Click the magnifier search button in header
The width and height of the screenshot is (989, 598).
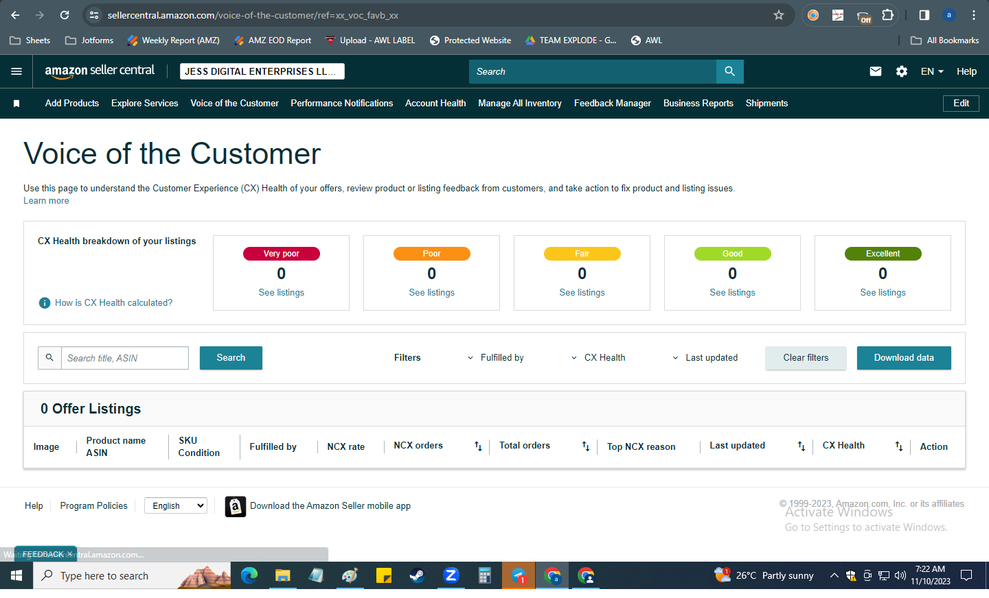(729, 71)
